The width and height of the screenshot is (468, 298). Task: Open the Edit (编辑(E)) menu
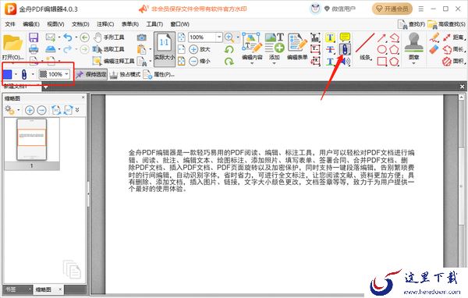31,24
